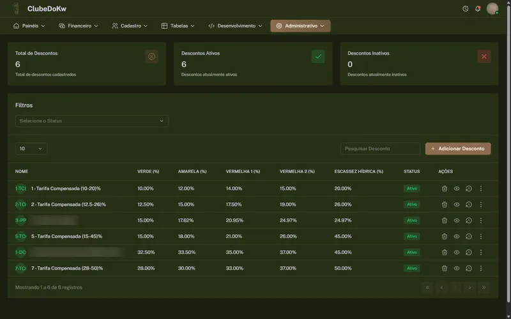Sort by the VERMELHA 2 (%) column header

(x=297, y=171)
